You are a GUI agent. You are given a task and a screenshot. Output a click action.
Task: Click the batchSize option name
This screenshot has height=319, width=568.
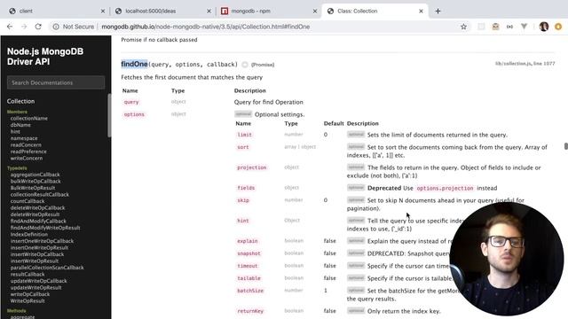click(x=250, y=291)
